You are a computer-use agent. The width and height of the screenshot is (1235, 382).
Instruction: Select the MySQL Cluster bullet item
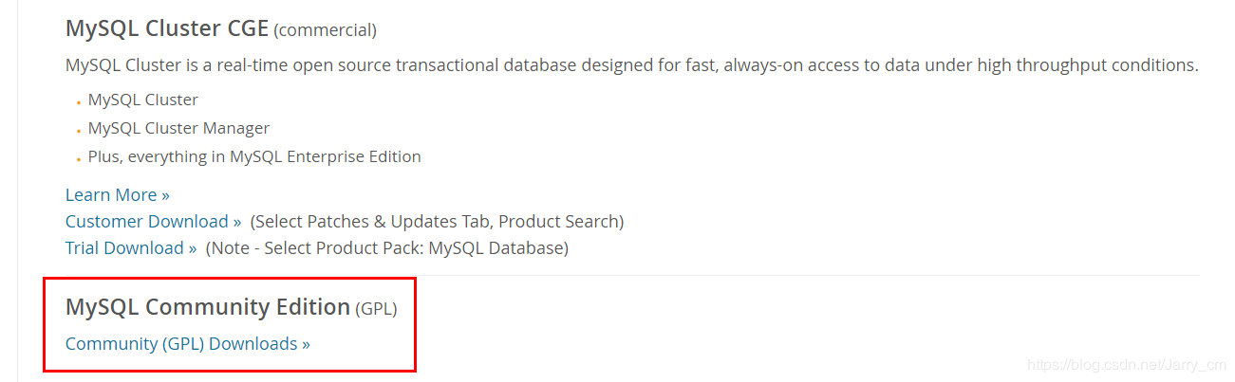pyautogui.click(x=142, y=100)
